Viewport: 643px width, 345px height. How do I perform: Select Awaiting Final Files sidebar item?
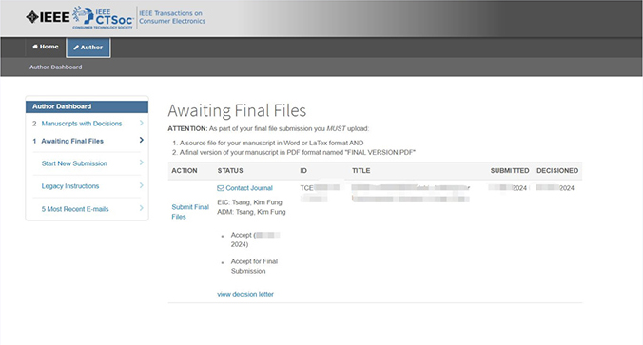(72, 141)
